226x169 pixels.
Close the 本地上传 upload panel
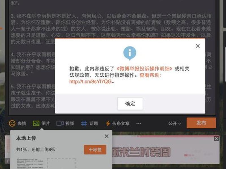[x=107, y=136]
